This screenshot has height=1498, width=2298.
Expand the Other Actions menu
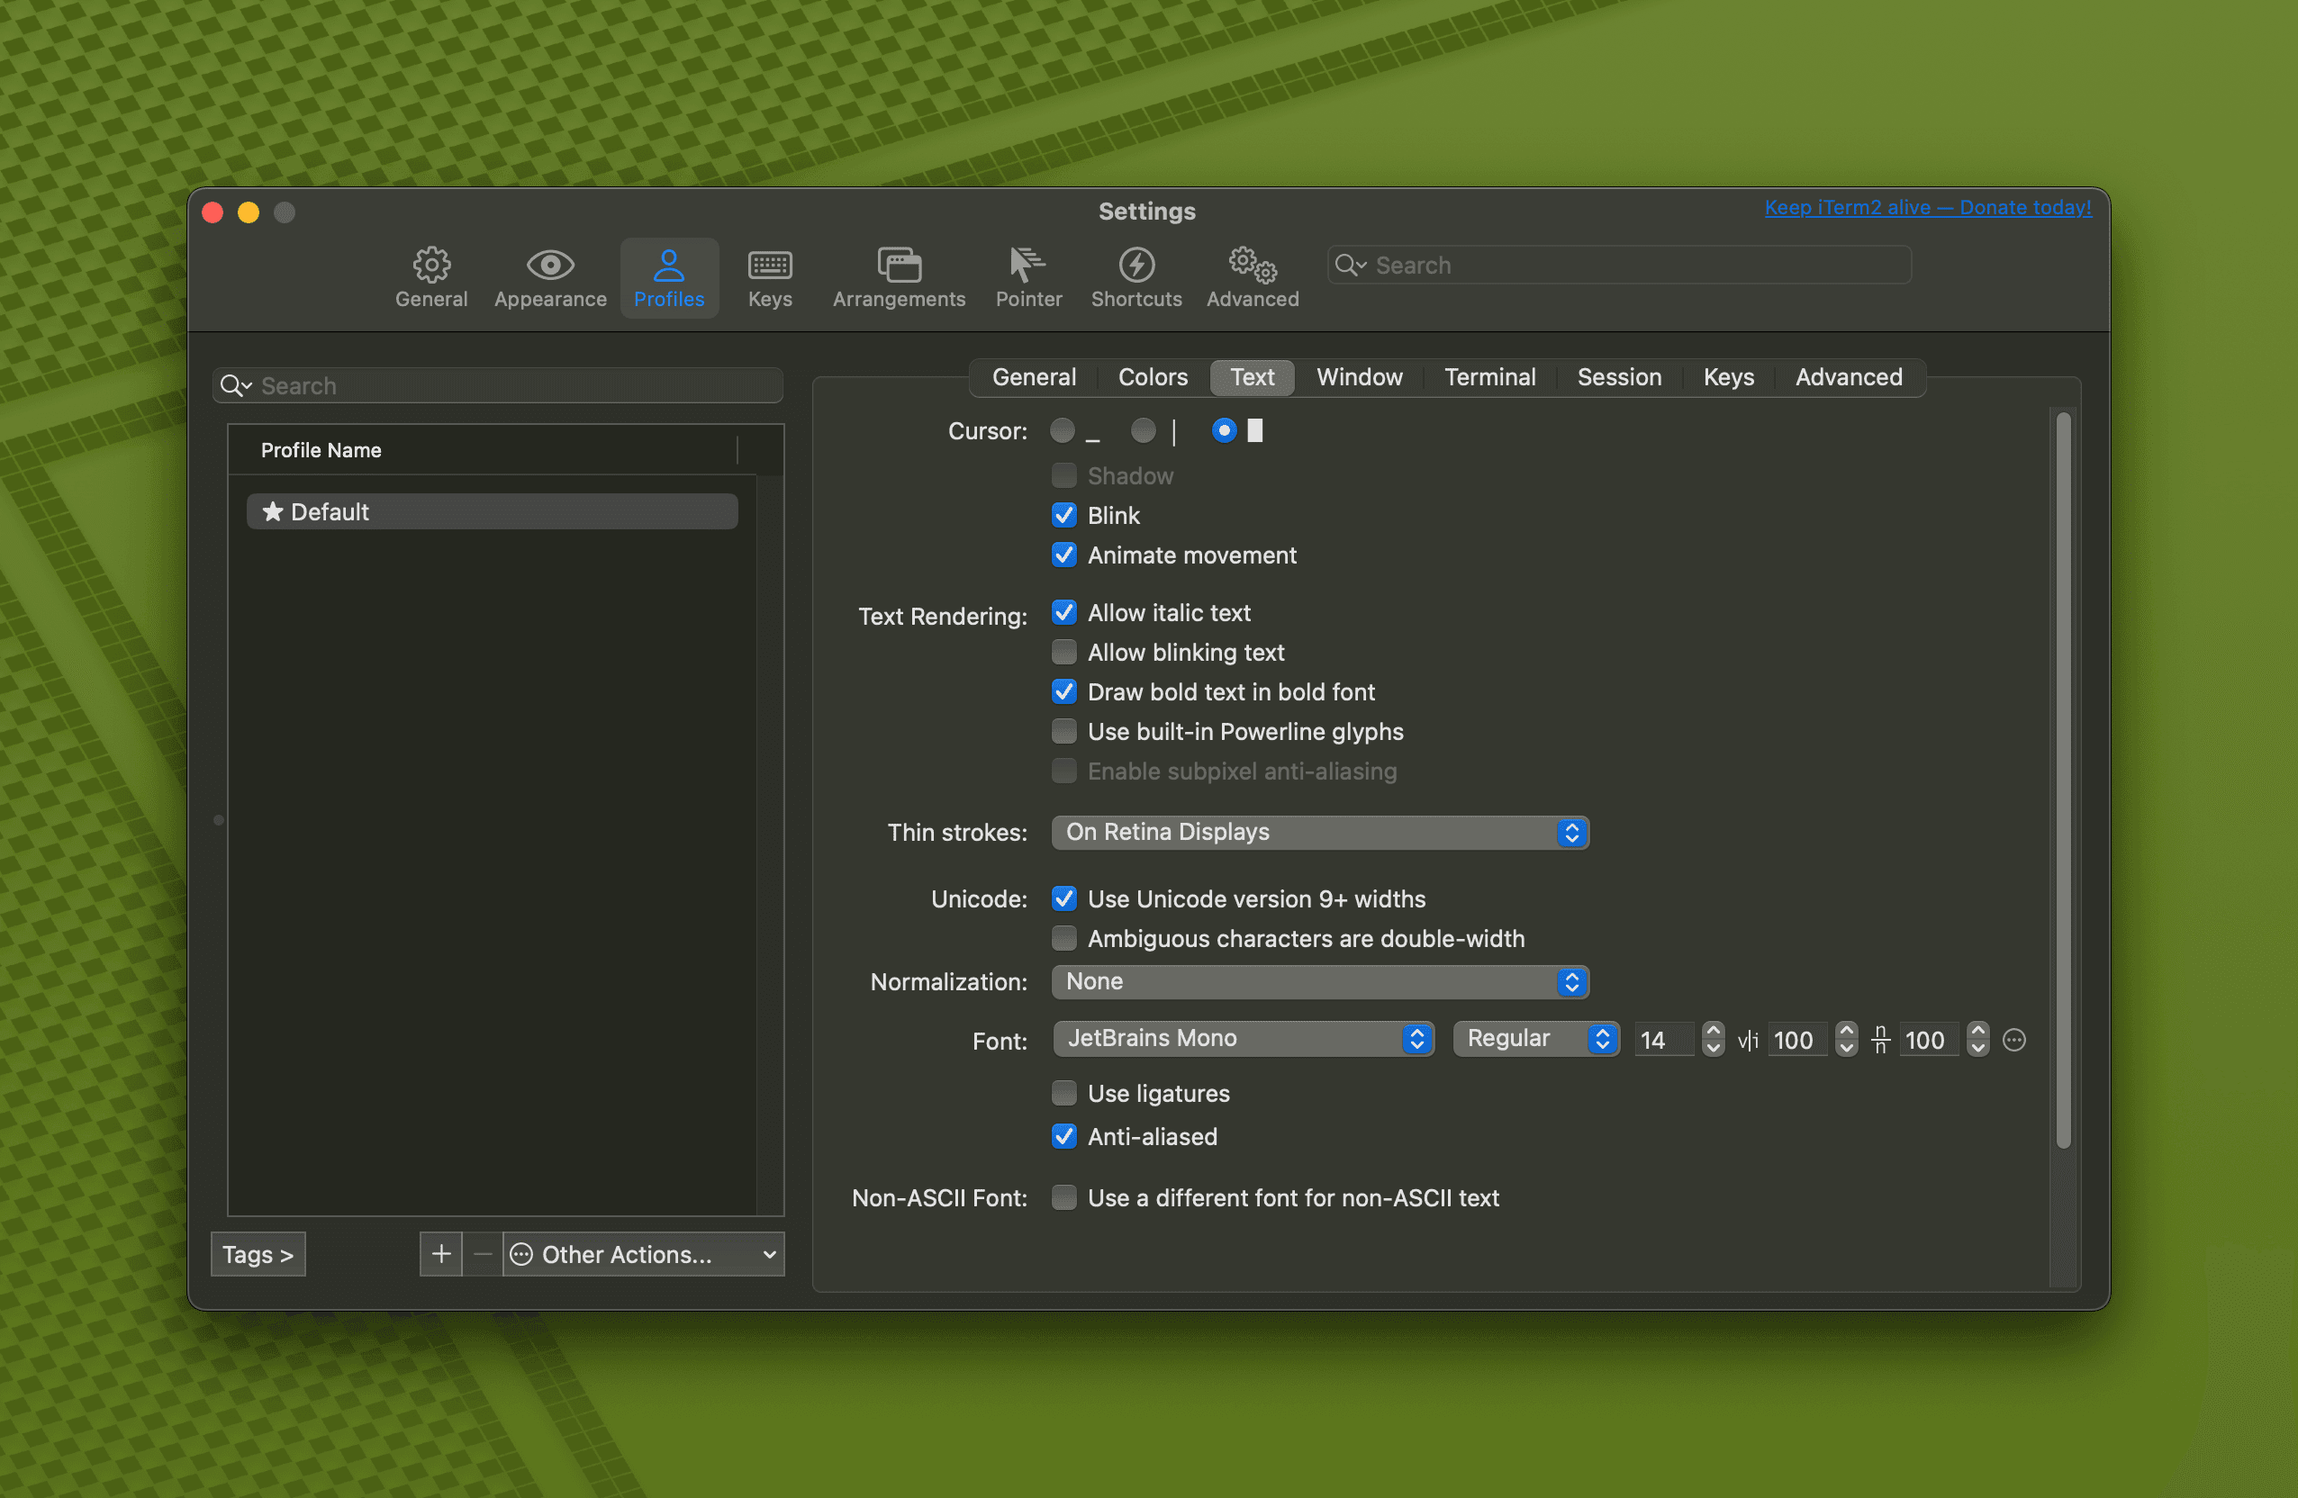click(x=643, y=1254)
